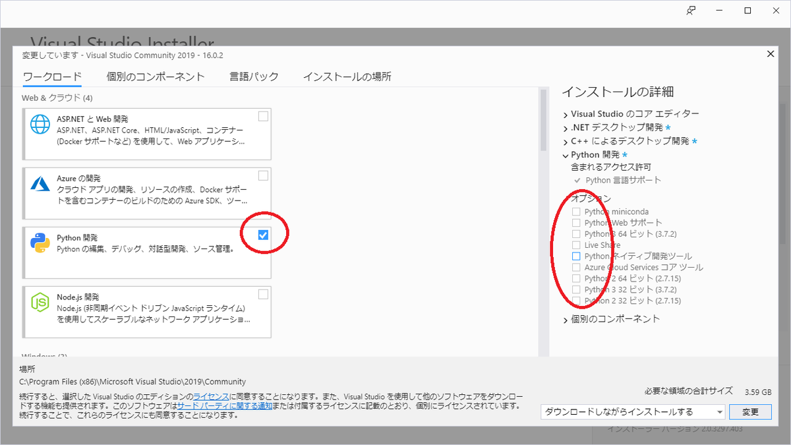791x445 pixels.
Task: Expand the 個別のコンポーネント section
Action: point(566,318)
